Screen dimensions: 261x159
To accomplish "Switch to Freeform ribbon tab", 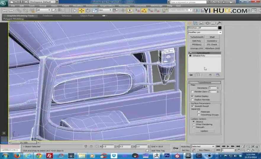I will (48, 16).
